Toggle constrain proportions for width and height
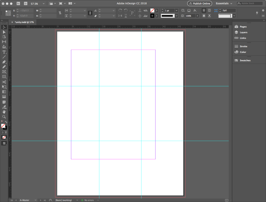The width and height of the screenshot is (266, 202). click(60, 13)
